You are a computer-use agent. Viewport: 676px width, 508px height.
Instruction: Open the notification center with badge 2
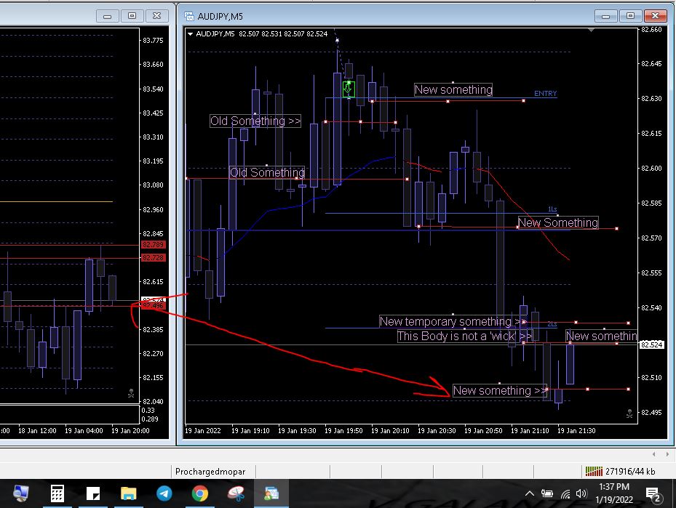pos(653,495)
